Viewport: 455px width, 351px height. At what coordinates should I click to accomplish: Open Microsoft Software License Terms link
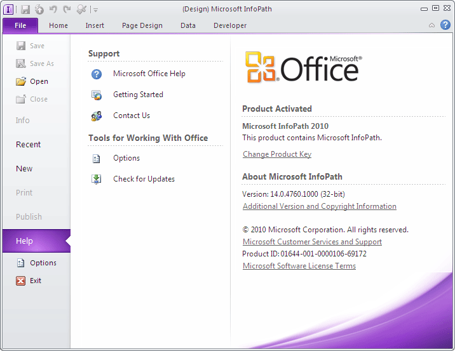[299, 266]
